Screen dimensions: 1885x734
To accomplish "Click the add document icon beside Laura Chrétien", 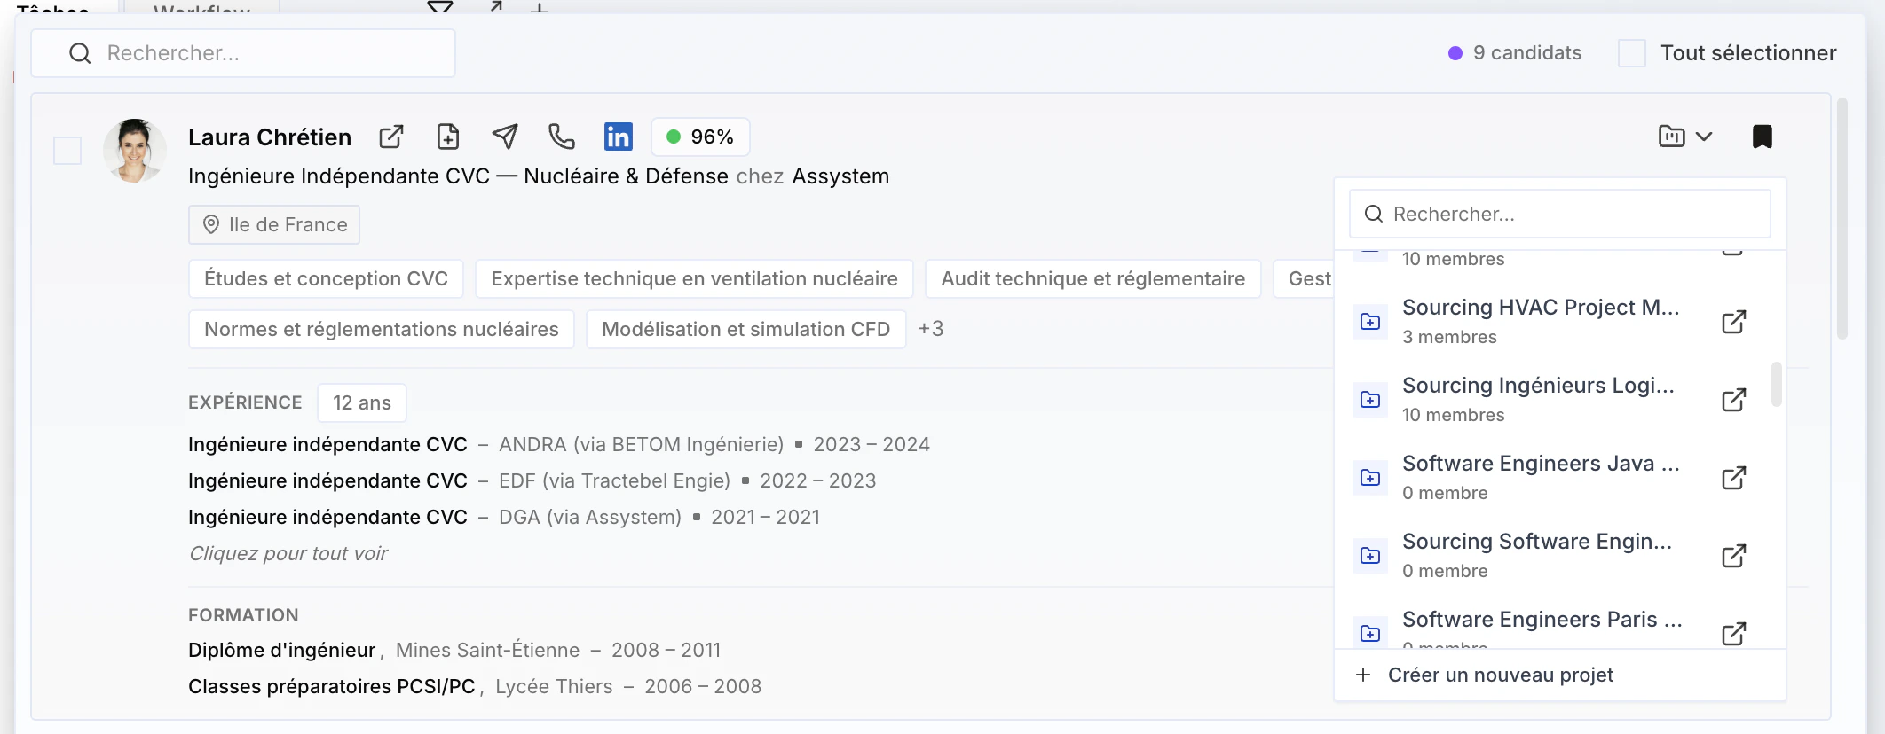I will pyautogui.click(x=448, y=137).
